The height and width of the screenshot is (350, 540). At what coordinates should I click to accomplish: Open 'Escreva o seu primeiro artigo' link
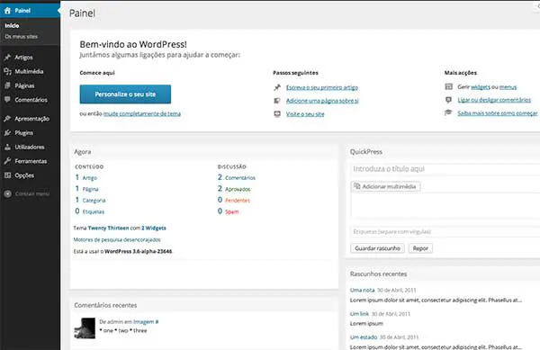point(322,87)
